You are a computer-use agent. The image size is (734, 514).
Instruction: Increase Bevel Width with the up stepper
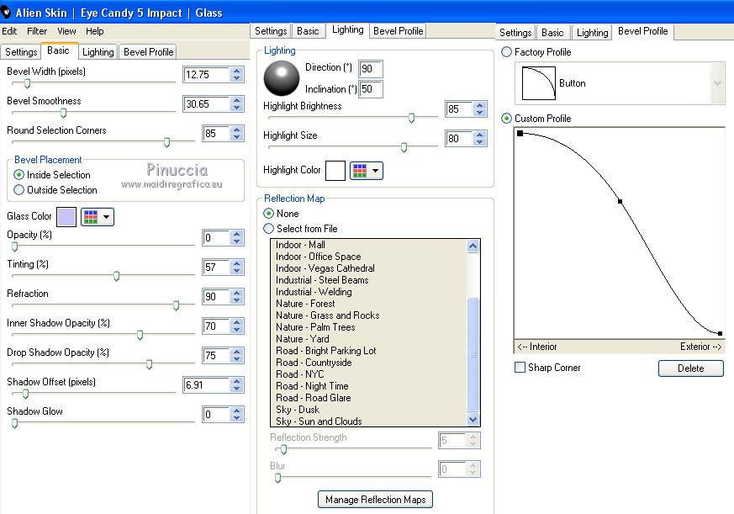coord(237,71)
